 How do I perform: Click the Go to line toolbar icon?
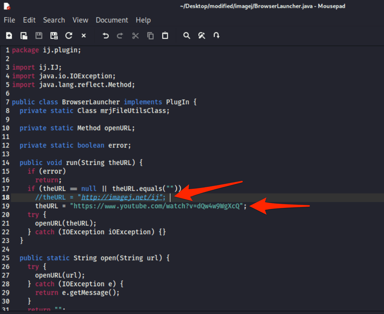pos(217,36)
